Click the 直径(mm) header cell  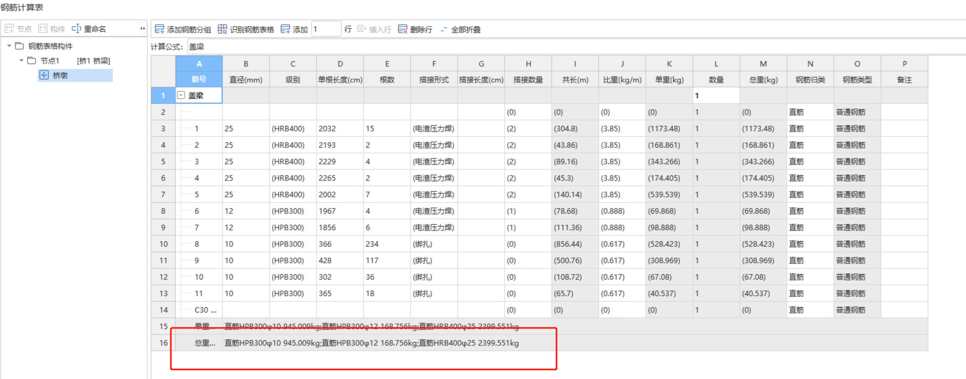(x=246, y=80)
